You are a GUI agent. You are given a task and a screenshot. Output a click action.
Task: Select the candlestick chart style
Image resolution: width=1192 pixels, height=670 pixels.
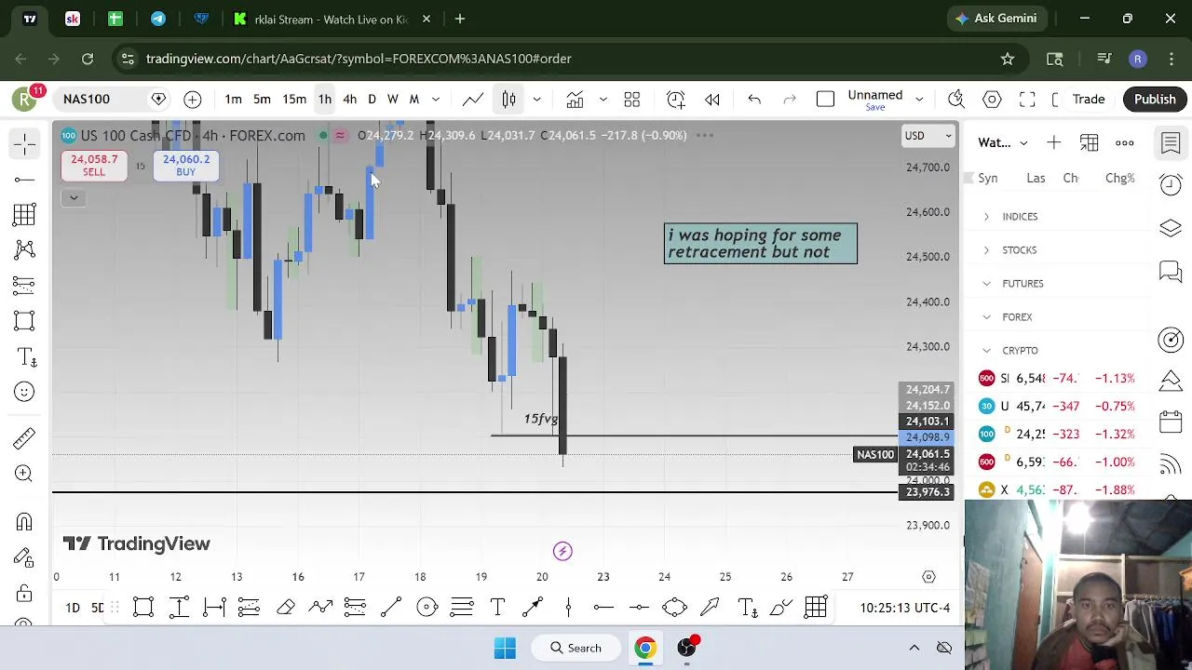tap(508, 99)
